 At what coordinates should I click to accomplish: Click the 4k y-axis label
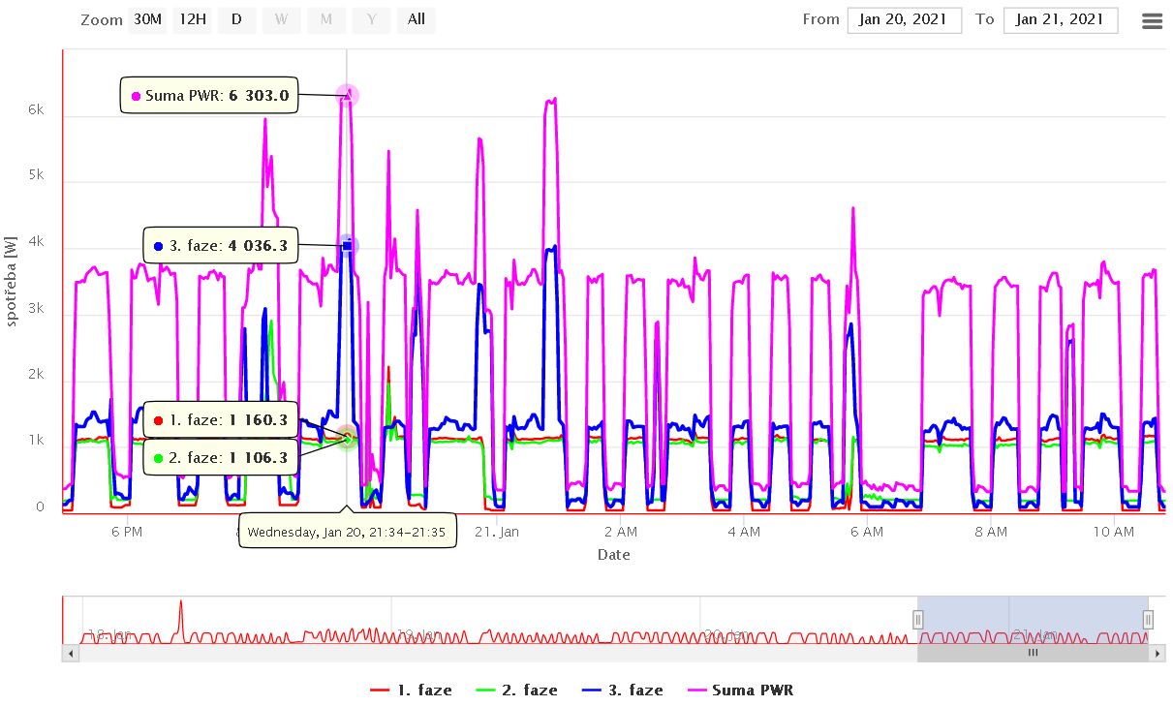[x=35, y=242]
